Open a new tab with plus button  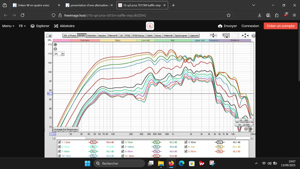tap(173, 5)
